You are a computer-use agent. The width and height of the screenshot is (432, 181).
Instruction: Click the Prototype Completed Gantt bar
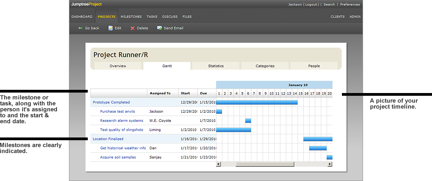(257, 103)
